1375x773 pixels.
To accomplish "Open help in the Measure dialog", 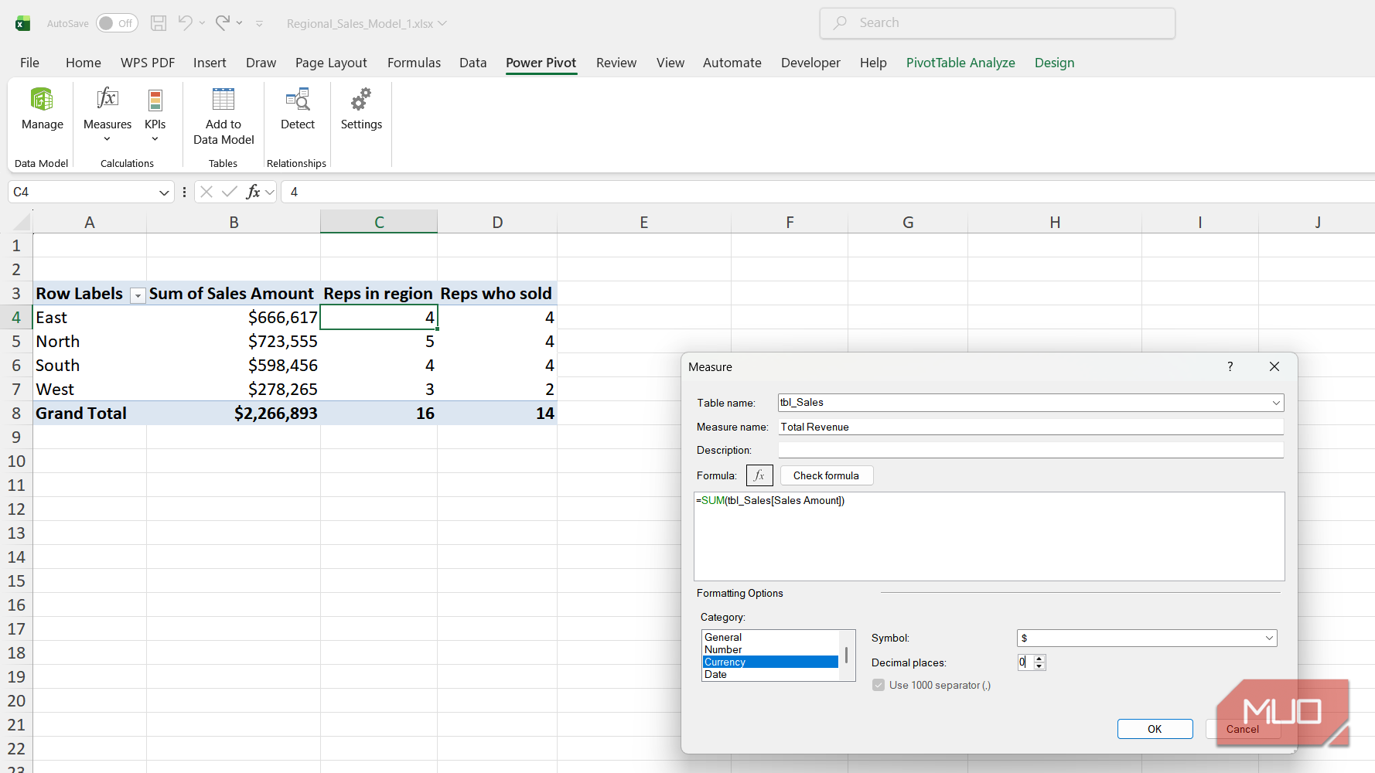I will tap(1230, 366).
